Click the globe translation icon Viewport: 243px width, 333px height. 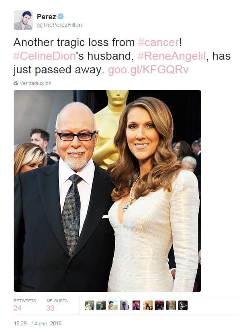[16, 83]
